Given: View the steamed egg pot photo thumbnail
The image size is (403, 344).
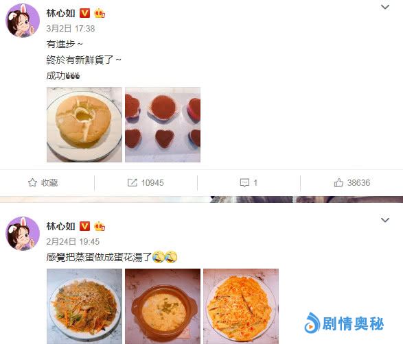Looking at the screenshot, I should click(x=163, y=306).
